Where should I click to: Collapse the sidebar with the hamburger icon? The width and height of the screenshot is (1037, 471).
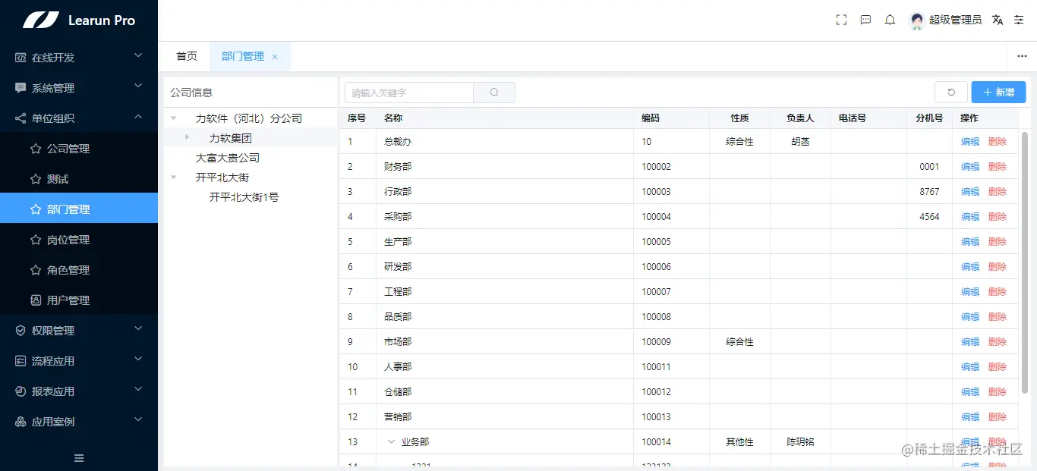point(78,458)
